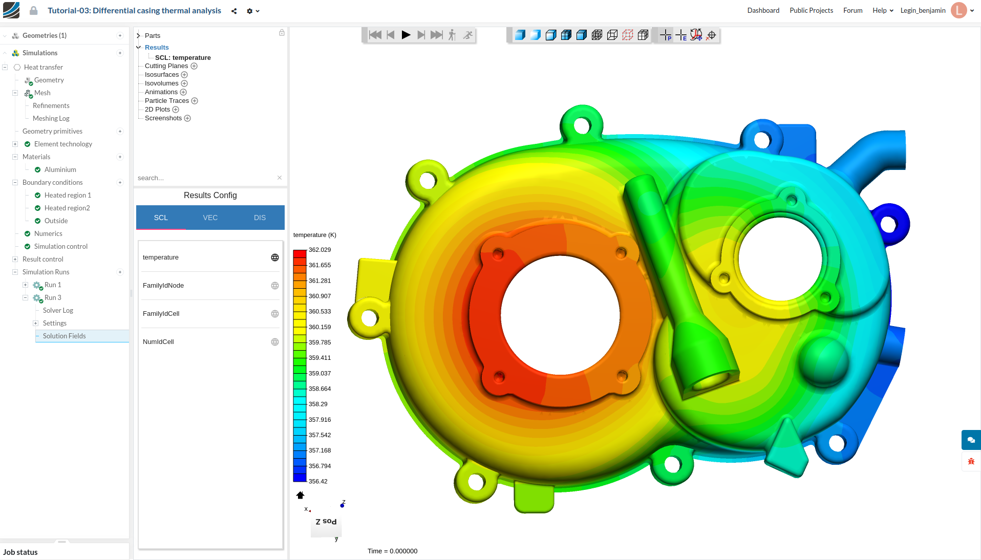This screenshot has width=981, height=560.
Task: Click the home view icon below legend
Action: 301,495
